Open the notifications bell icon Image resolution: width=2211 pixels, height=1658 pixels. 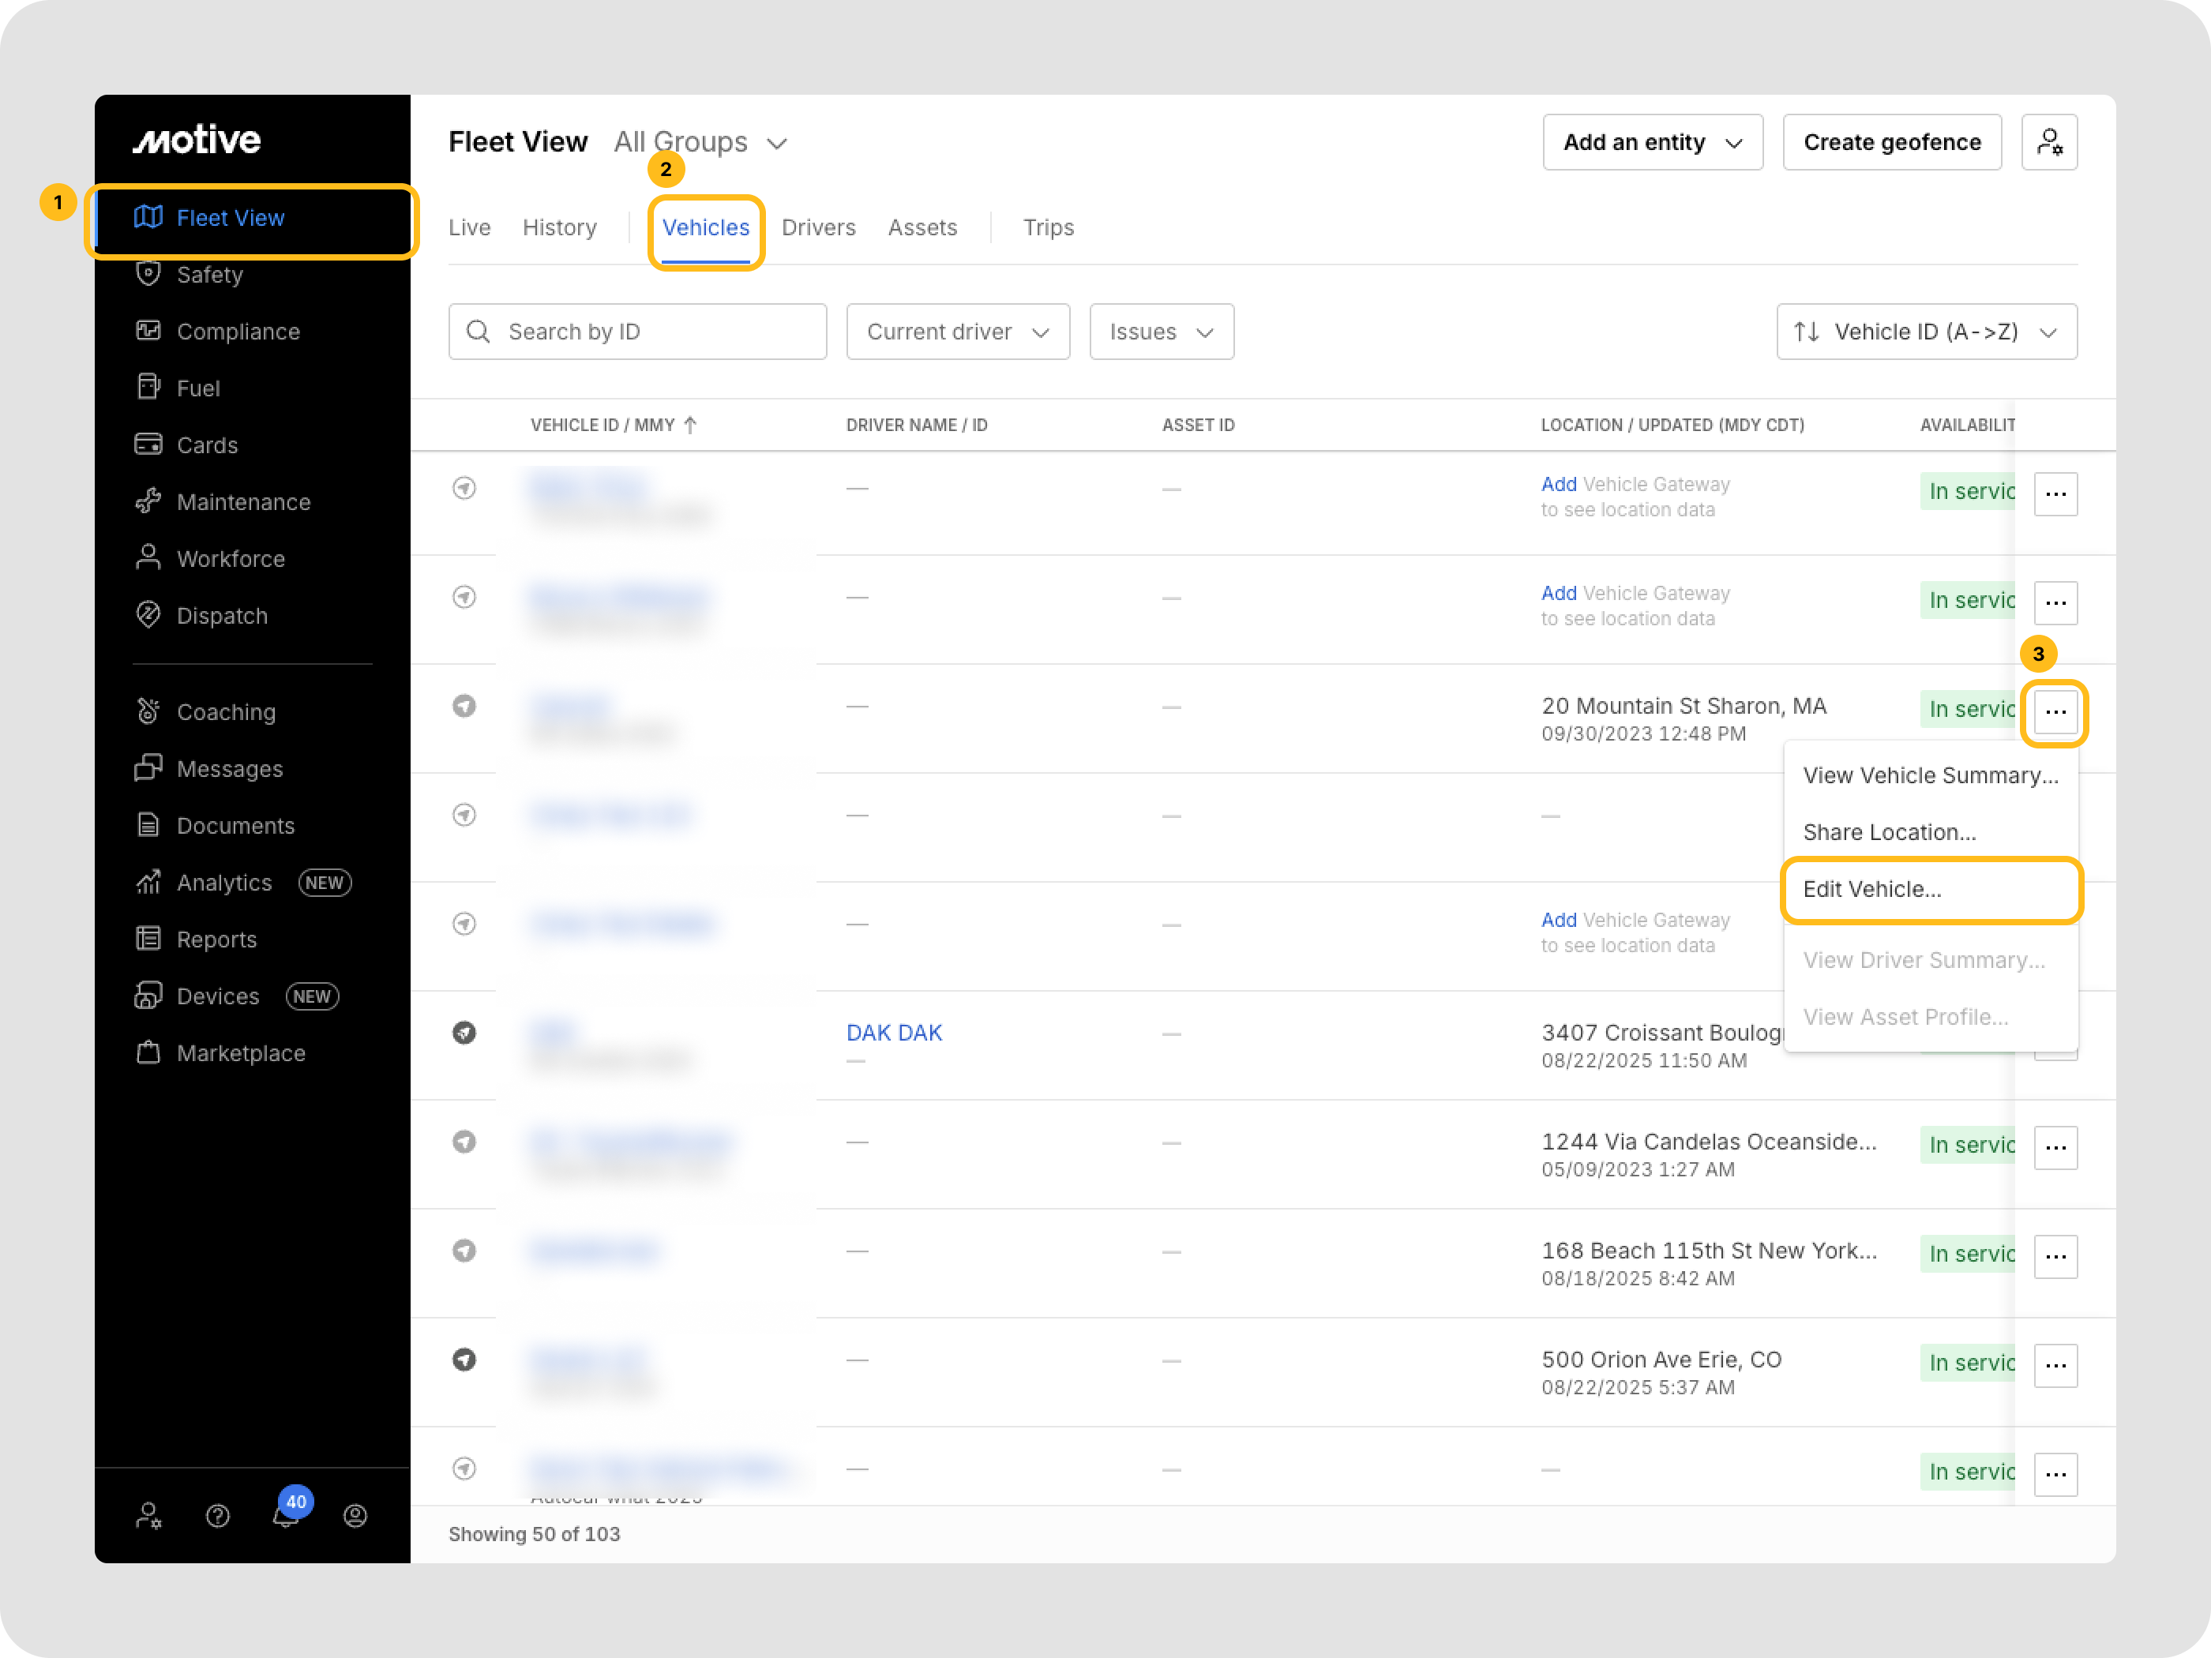286,1515
